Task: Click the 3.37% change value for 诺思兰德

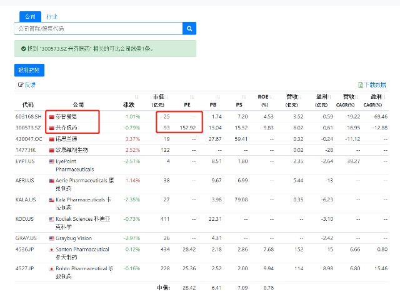Action: 132,139
